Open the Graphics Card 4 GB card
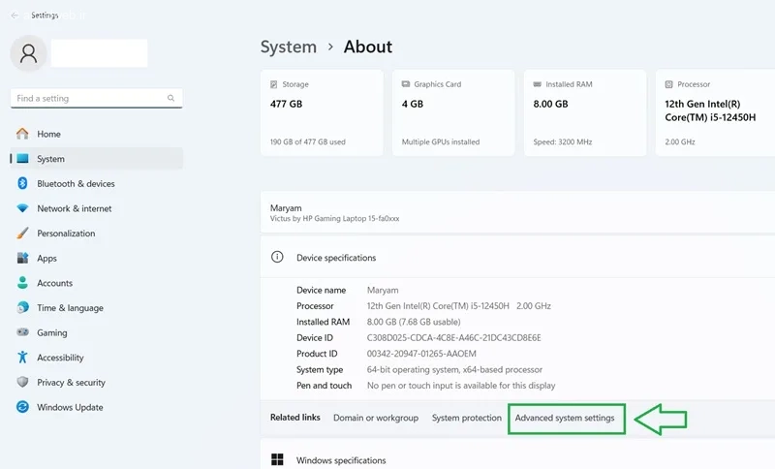The height and width of the screenshot is (469, 775). (x=453, y=112)
